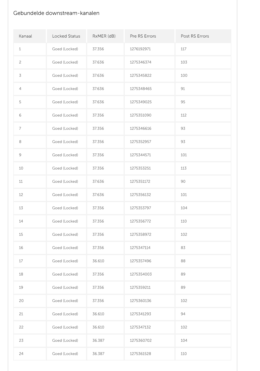Click Locked Status cell of channel 12
The width and height of the screenshot is (260, 371).
point(65,195)
